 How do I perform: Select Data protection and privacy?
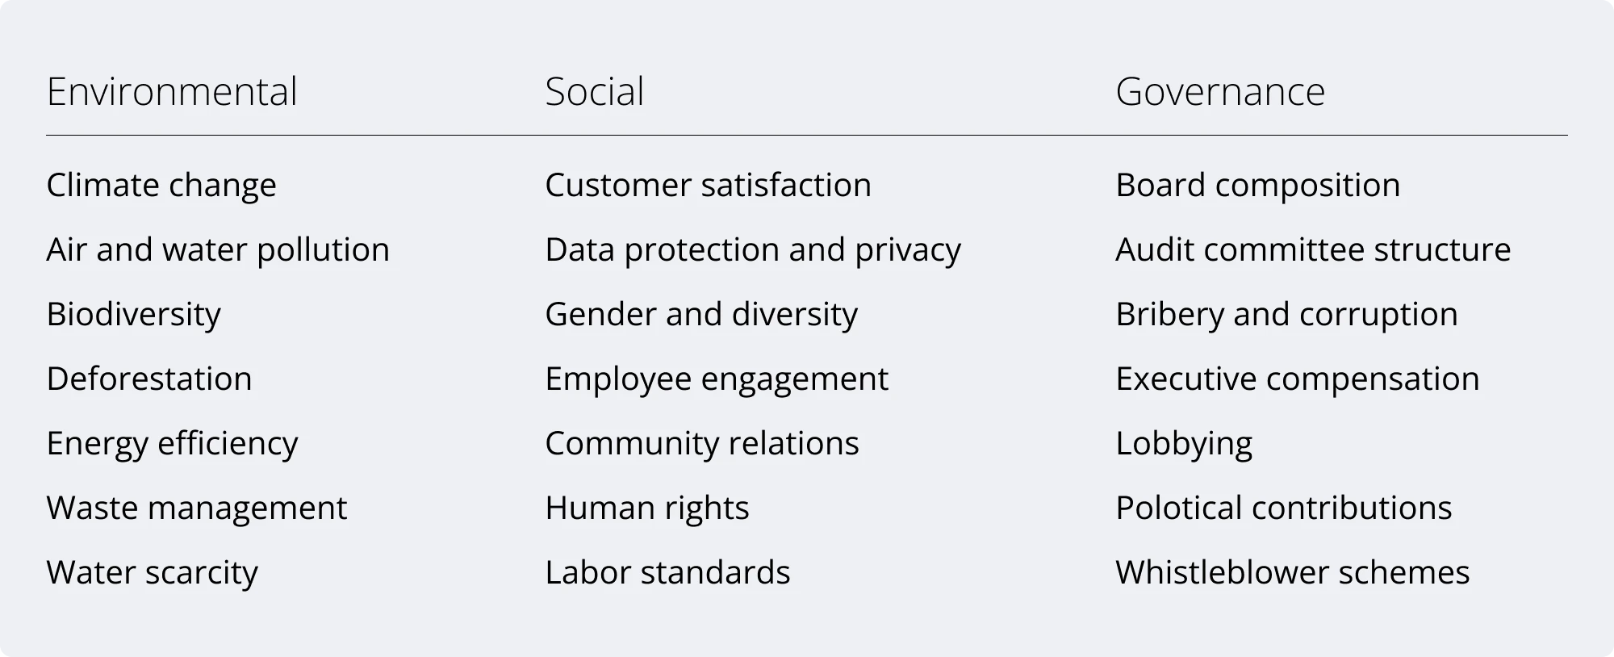[753, 249]
